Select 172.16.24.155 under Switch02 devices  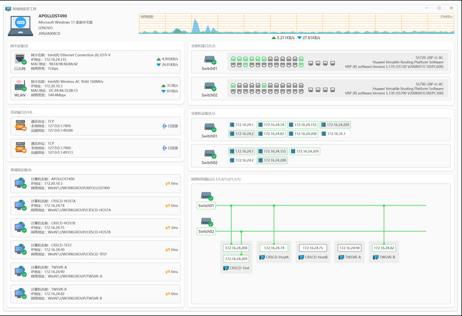click(272, 151)
